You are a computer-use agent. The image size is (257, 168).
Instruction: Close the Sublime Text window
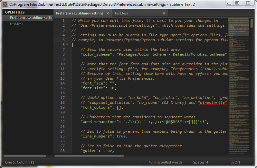248,3
